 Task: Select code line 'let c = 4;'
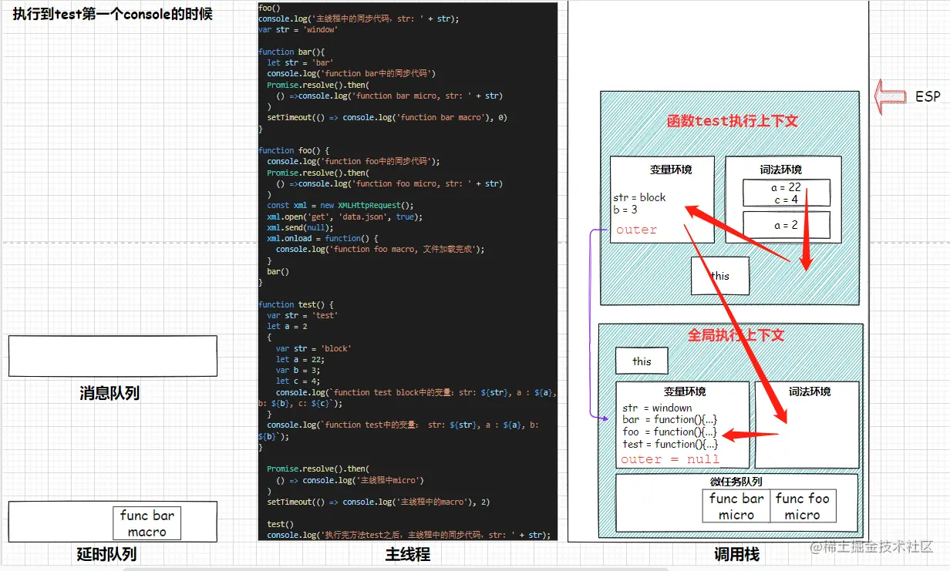click(298, 381)
